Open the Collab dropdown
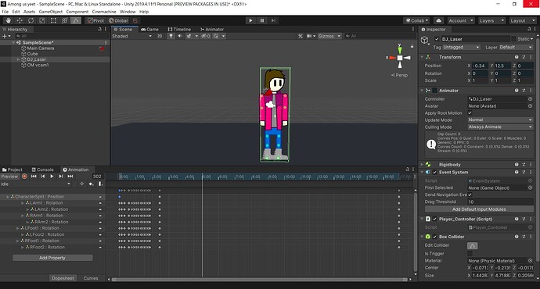The width and height of the screenshot is (540, 289). [416, 20]
